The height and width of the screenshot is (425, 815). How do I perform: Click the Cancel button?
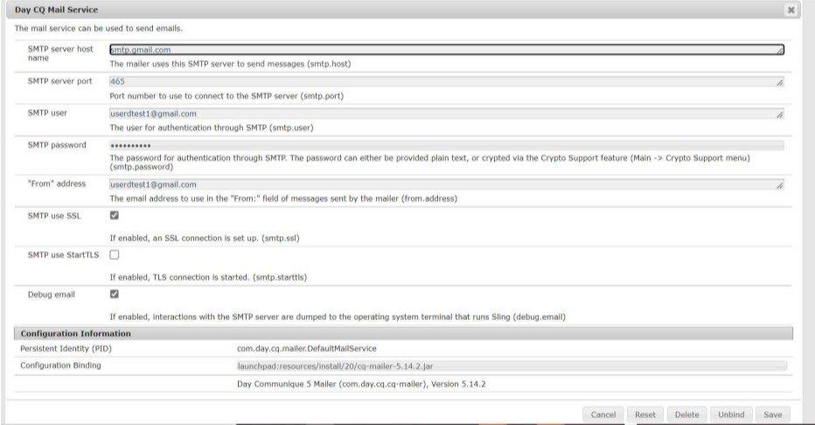603,415
